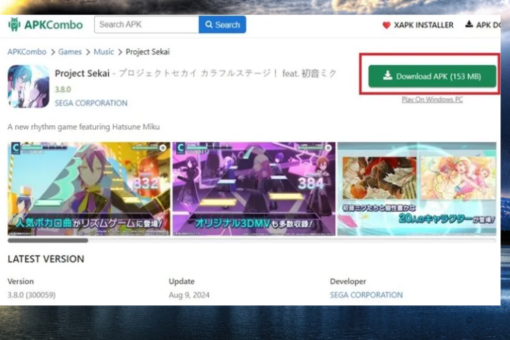Focus the Search APK input field
Screen dimensions: 510x340
(146, 24)
